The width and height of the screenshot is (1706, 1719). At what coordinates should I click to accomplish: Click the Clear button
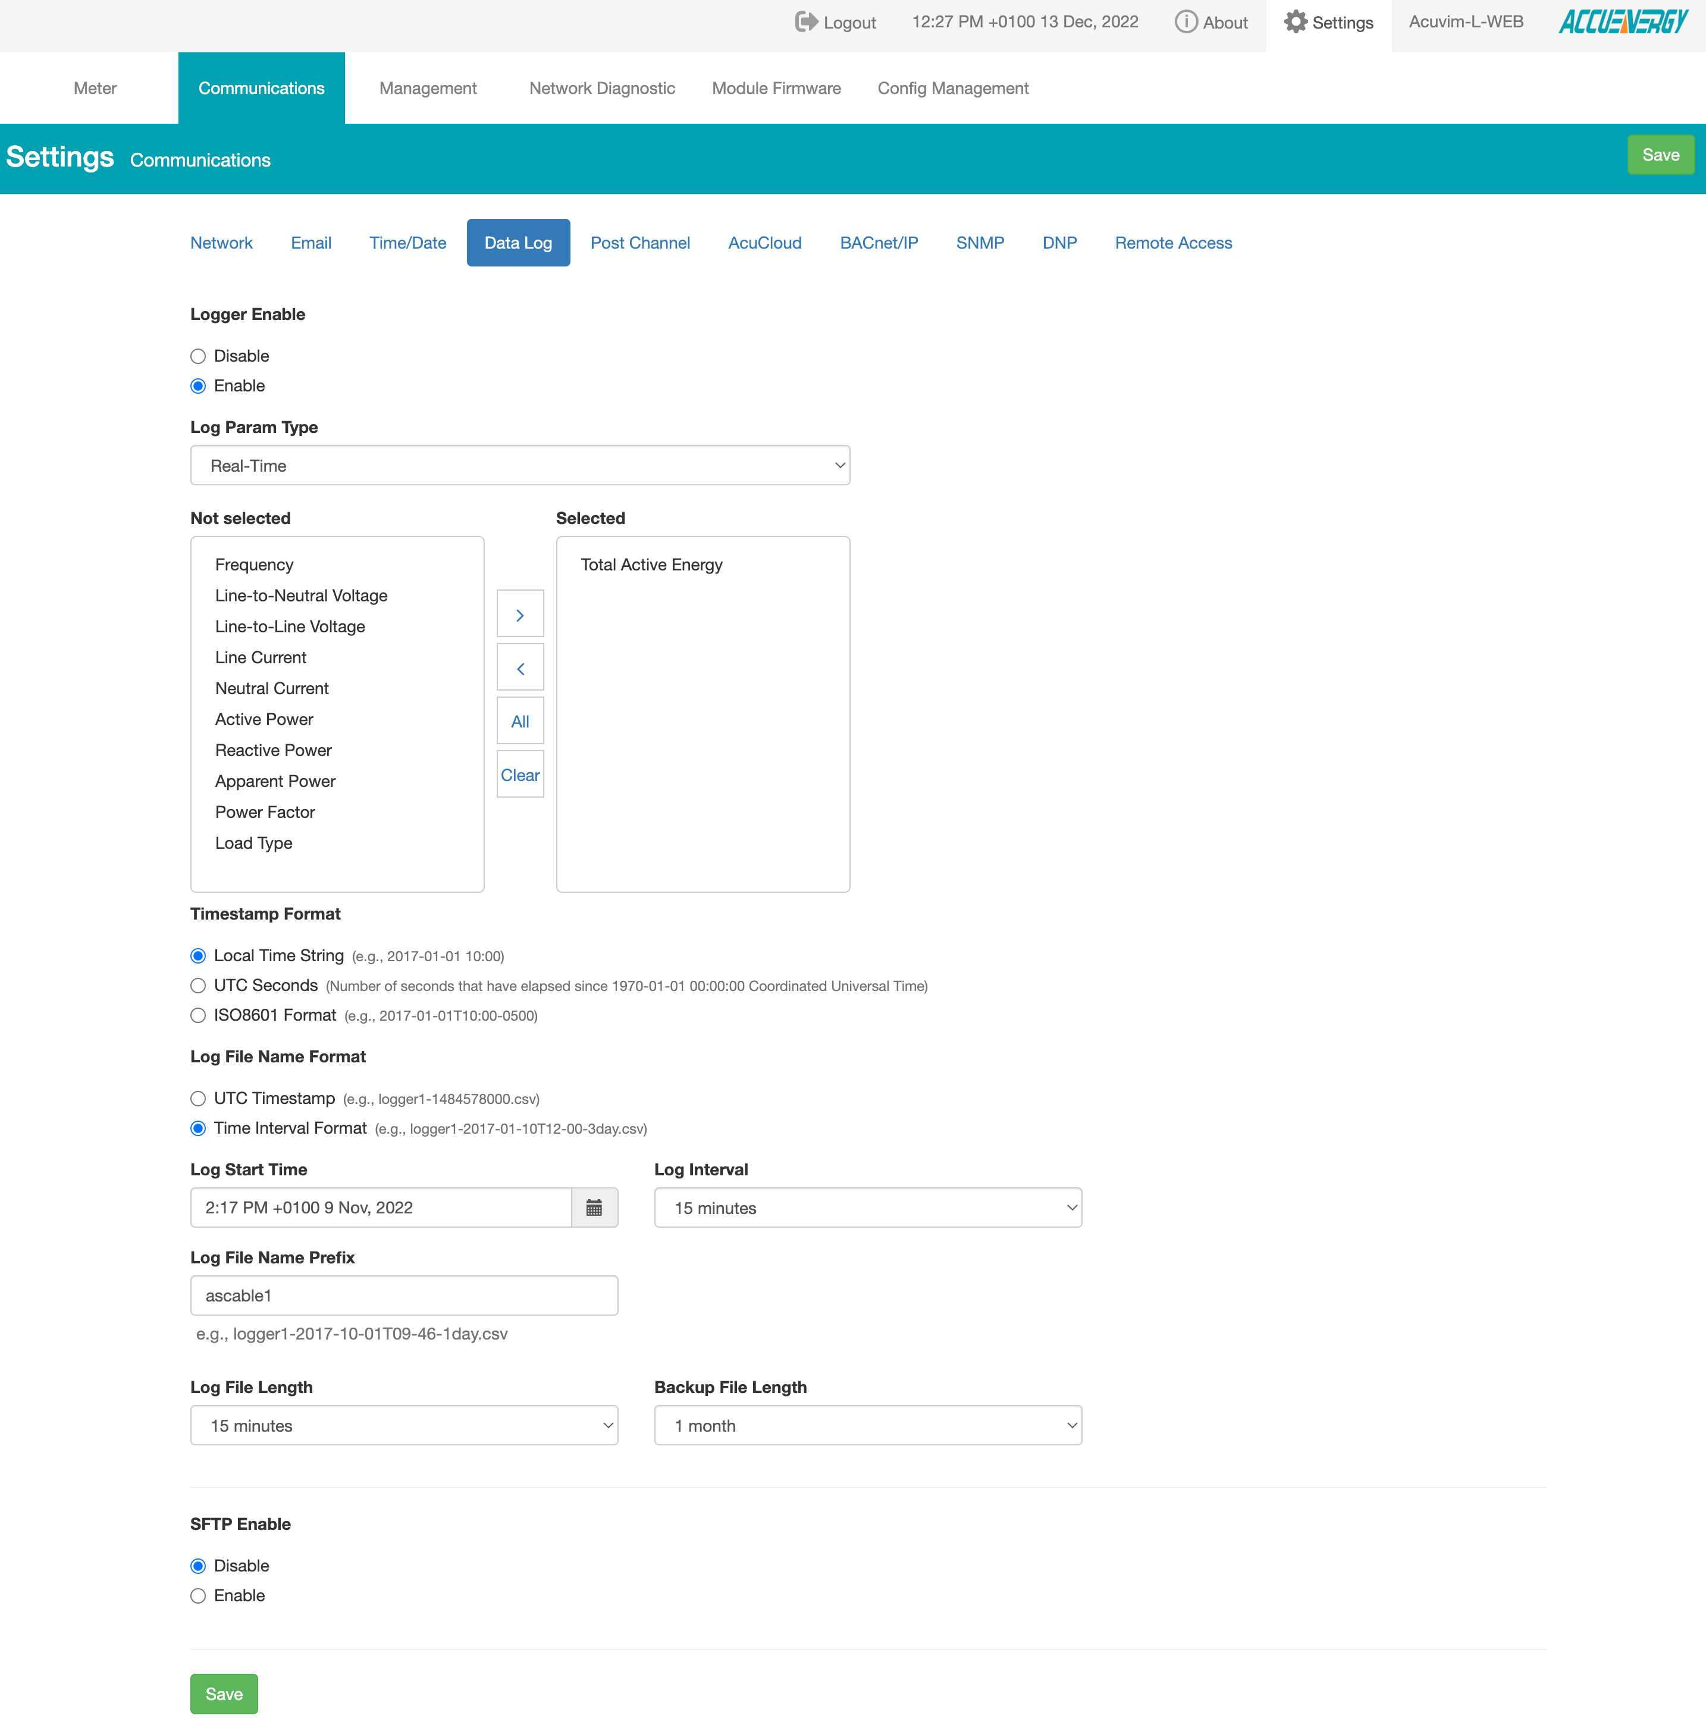[x=520, y=775]
